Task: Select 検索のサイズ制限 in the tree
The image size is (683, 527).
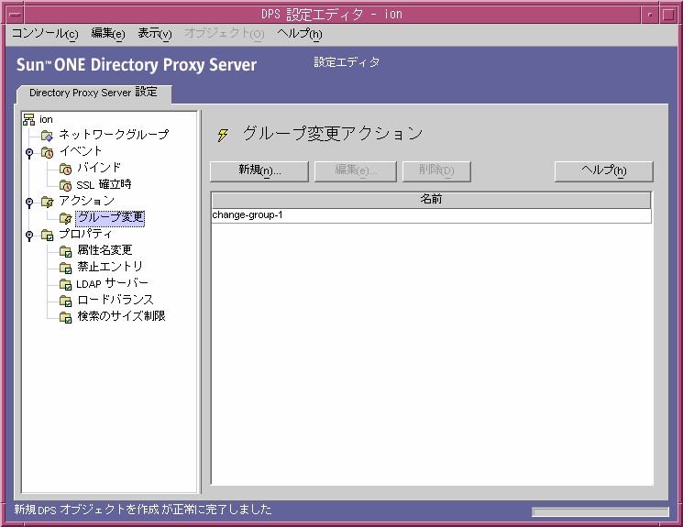Action: tap(121, 316)
